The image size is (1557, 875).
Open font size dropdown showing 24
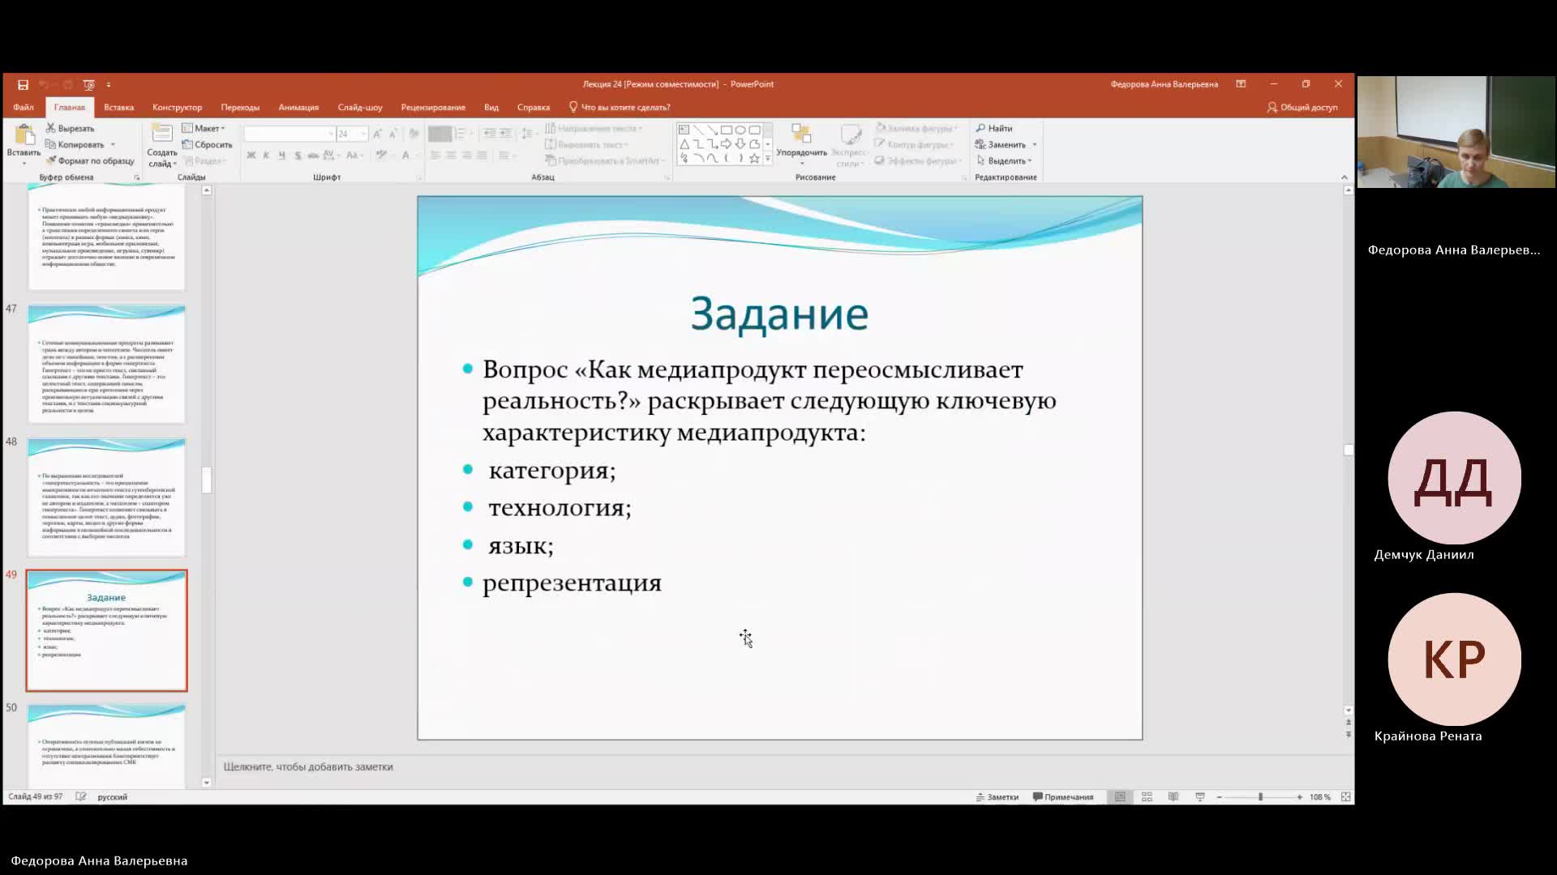(x=363, y=134)
